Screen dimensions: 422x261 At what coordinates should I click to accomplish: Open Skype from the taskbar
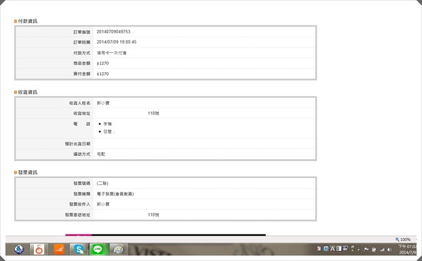pos(77,249)
